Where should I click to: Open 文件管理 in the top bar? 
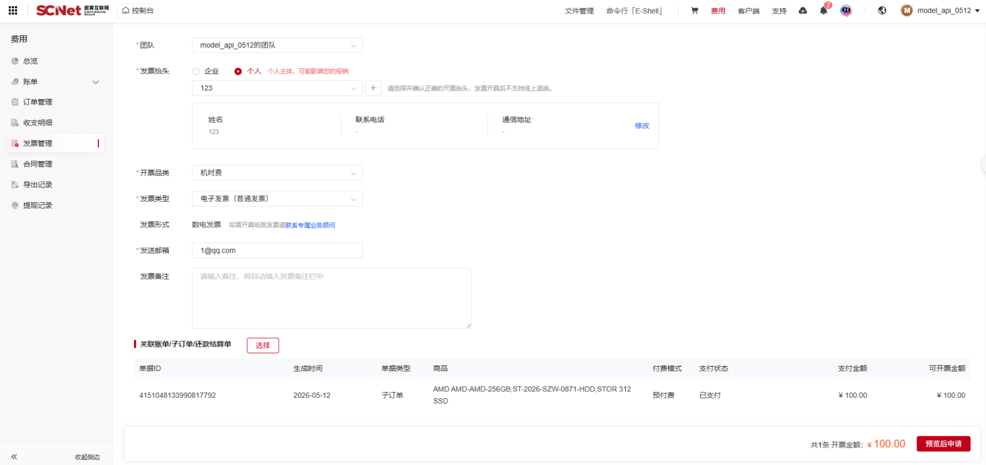(x=579, y=11)
